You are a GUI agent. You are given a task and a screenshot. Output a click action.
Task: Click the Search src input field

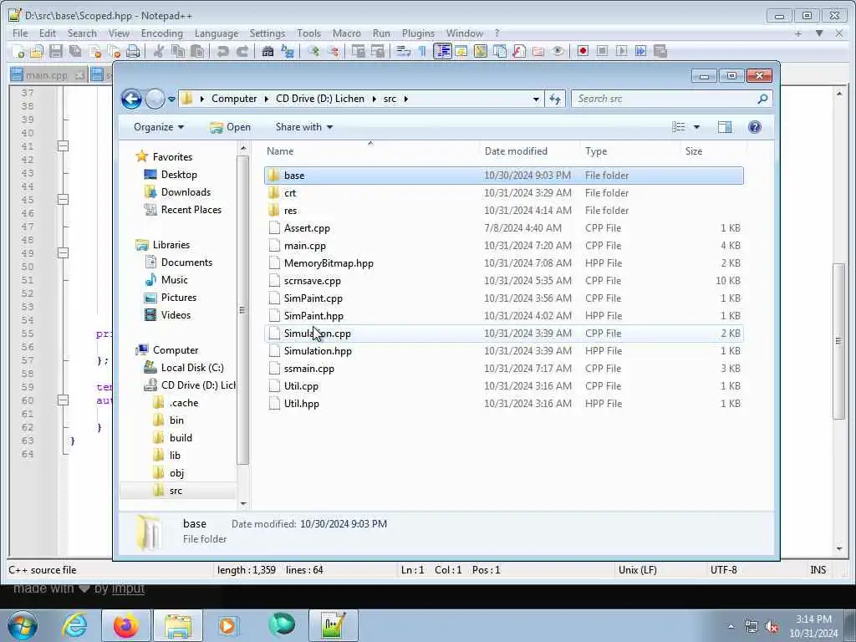point(666,99)
